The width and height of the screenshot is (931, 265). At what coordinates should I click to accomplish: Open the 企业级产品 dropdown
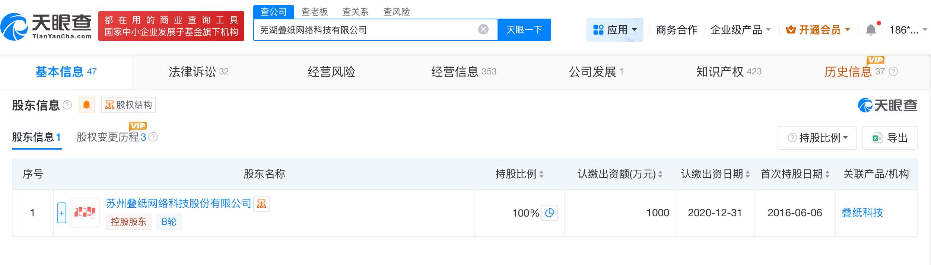click(x=740, y=30)
